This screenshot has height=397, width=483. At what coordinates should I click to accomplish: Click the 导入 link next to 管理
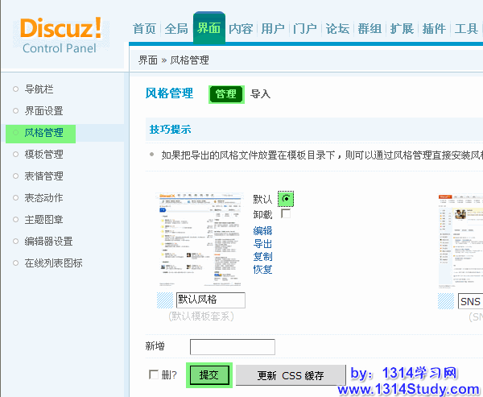click(261, 94)
